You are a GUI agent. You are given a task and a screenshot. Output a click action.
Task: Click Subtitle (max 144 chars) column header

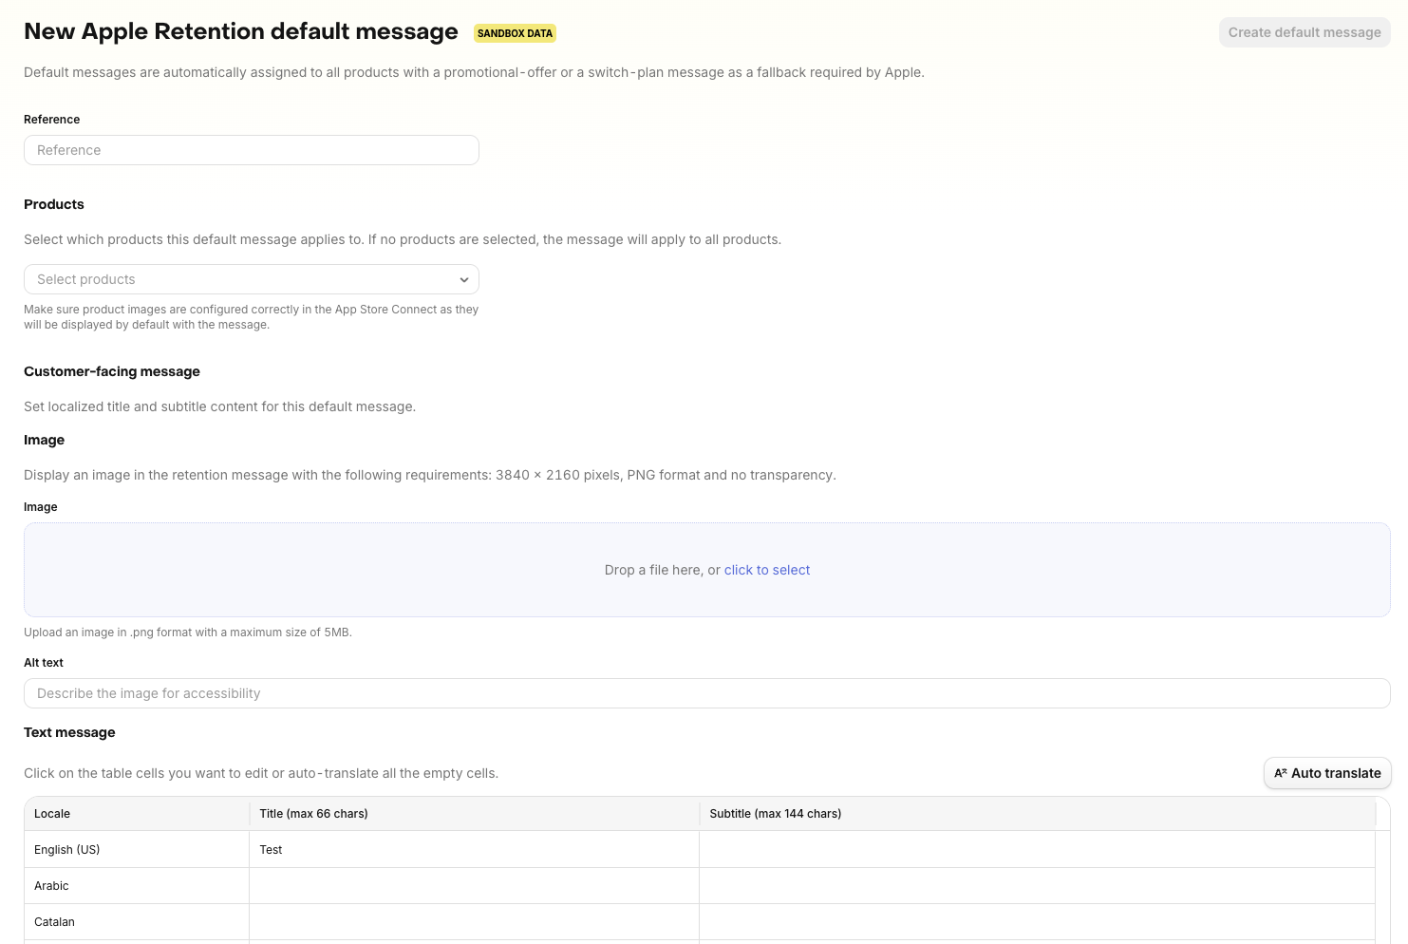[775, 814]
